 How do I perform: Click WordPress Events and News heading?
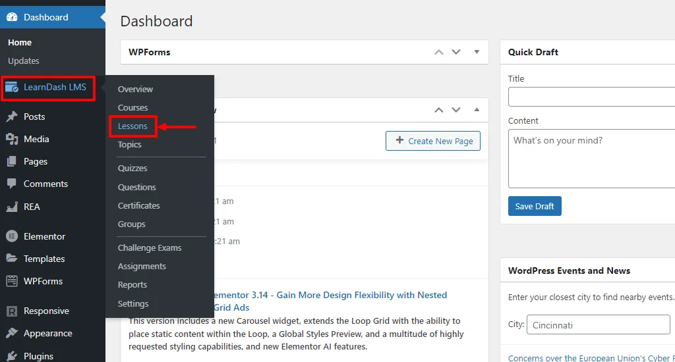pos(569,271)
